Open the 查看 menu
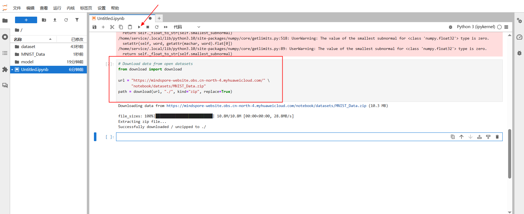 pyautogui.click(x=44, y=8)
